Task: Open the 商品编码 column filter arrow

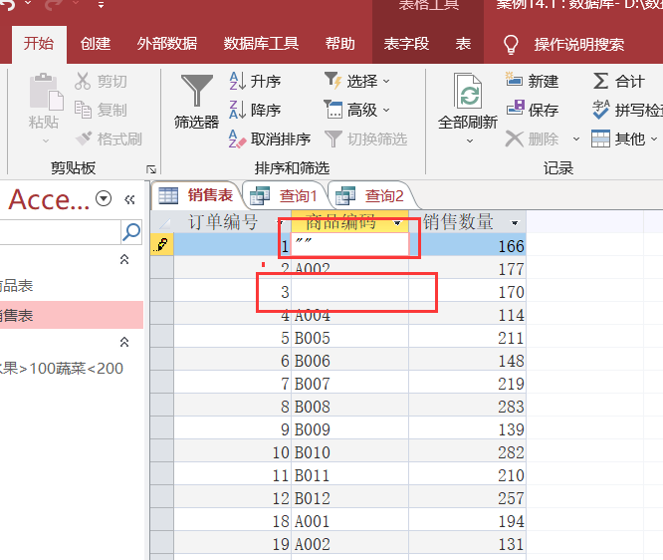Action: [397, 223]
